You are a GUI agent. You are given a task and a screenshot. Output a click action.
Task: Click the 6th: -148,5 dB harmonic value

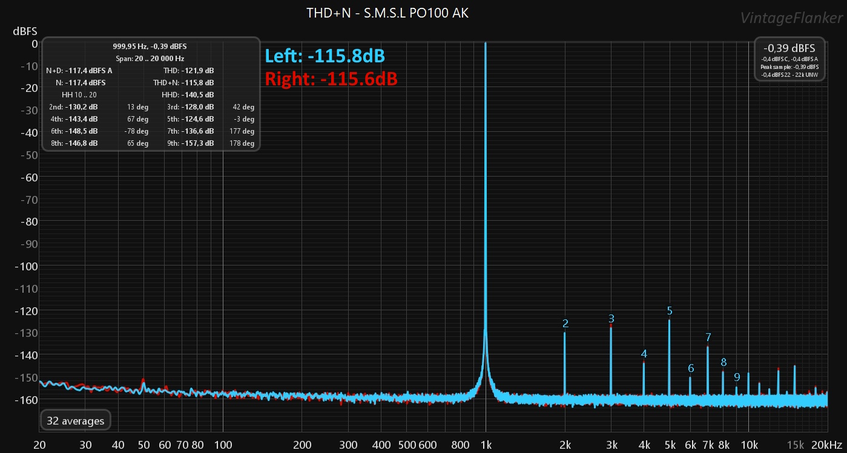coord(73,131)
